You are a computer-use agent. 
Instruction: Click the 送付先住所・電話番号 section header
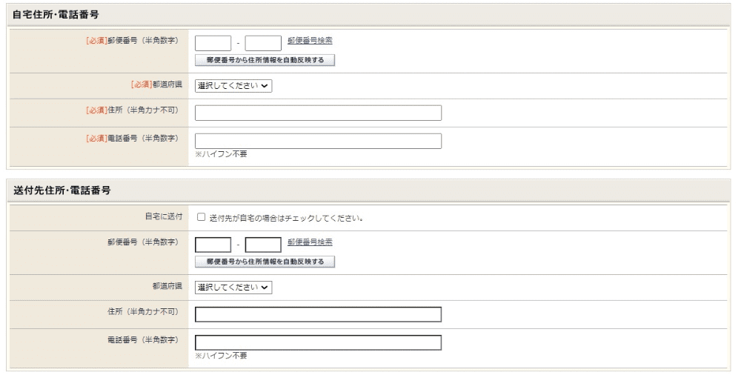[62, 190]
